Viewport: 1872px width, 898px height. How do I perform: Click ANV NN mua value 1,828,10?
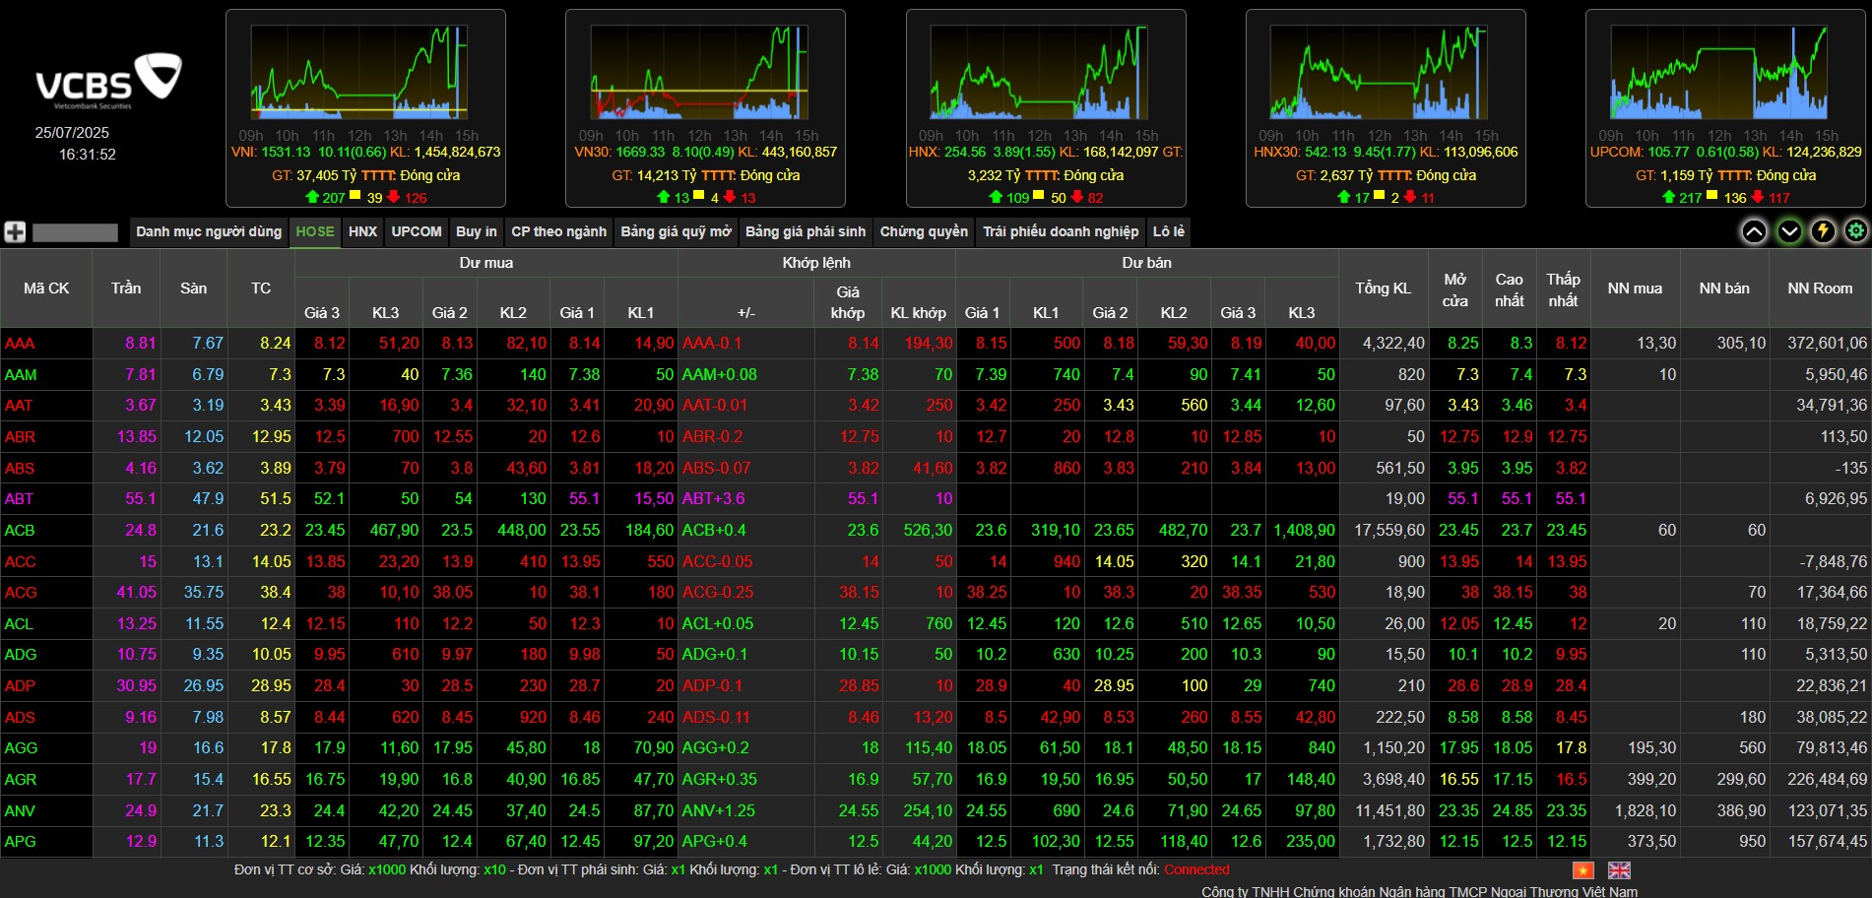(1646, 811)
